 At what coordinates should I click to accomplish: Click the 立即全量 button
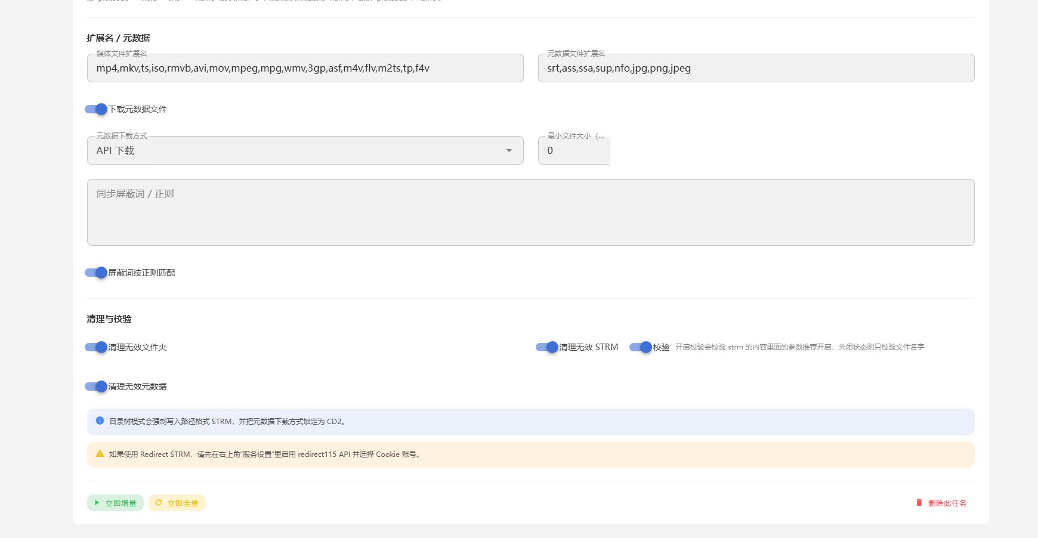(x=177, y=503)
